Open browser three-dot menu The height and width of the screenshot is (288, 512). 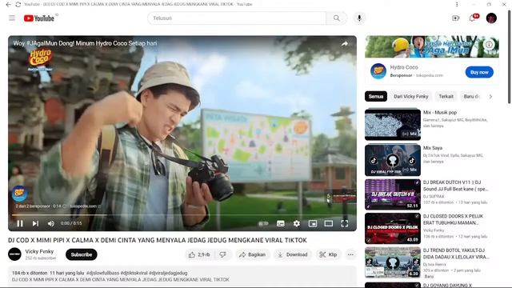pyautogui.click(x=457, y=4)
